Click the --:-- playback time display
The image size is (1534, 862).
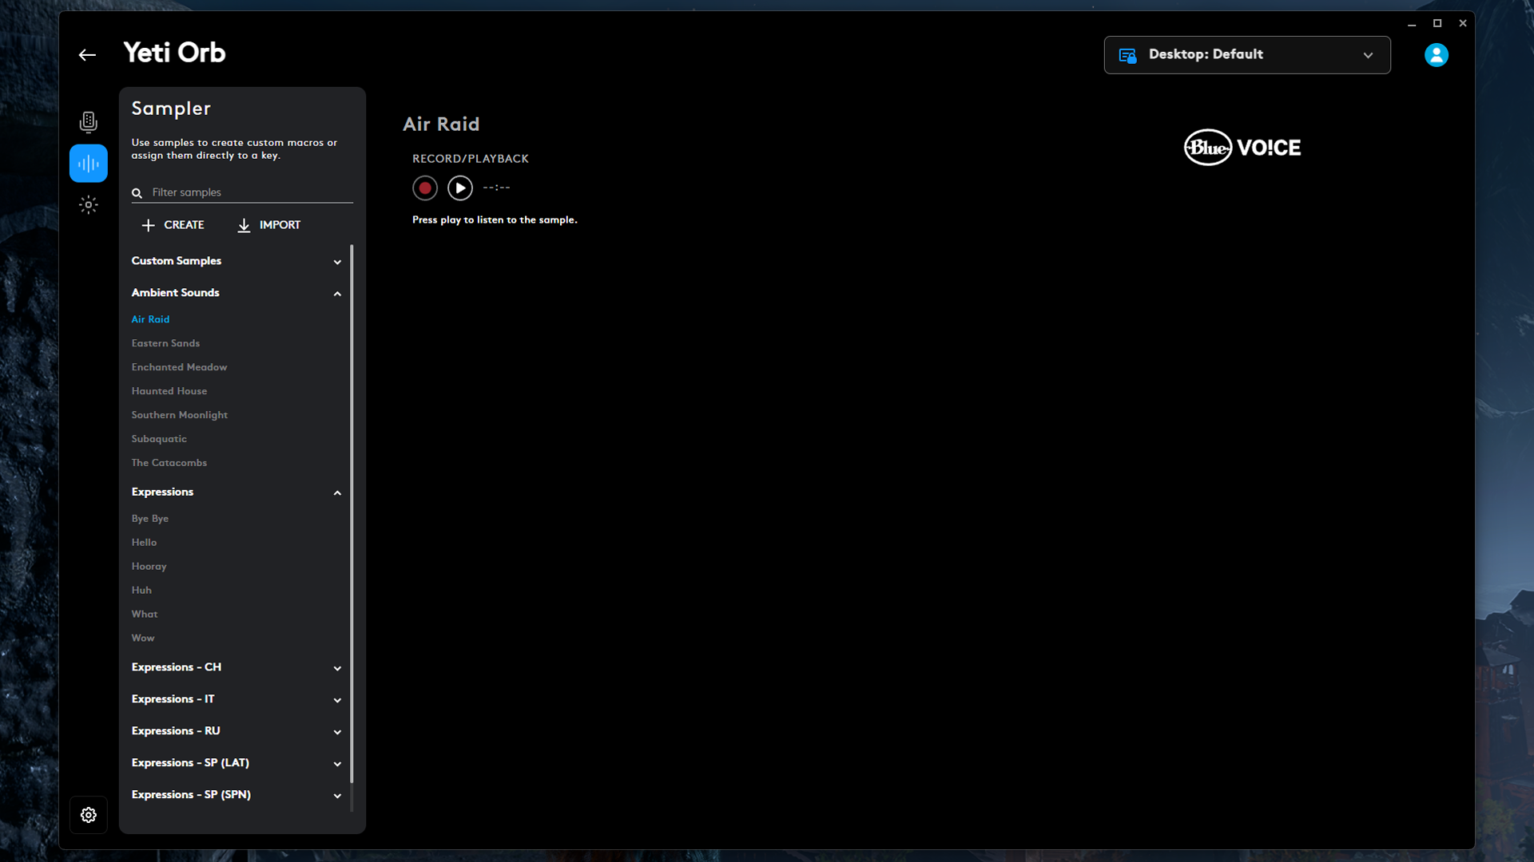pyautogui.click(x=496, y=188)
